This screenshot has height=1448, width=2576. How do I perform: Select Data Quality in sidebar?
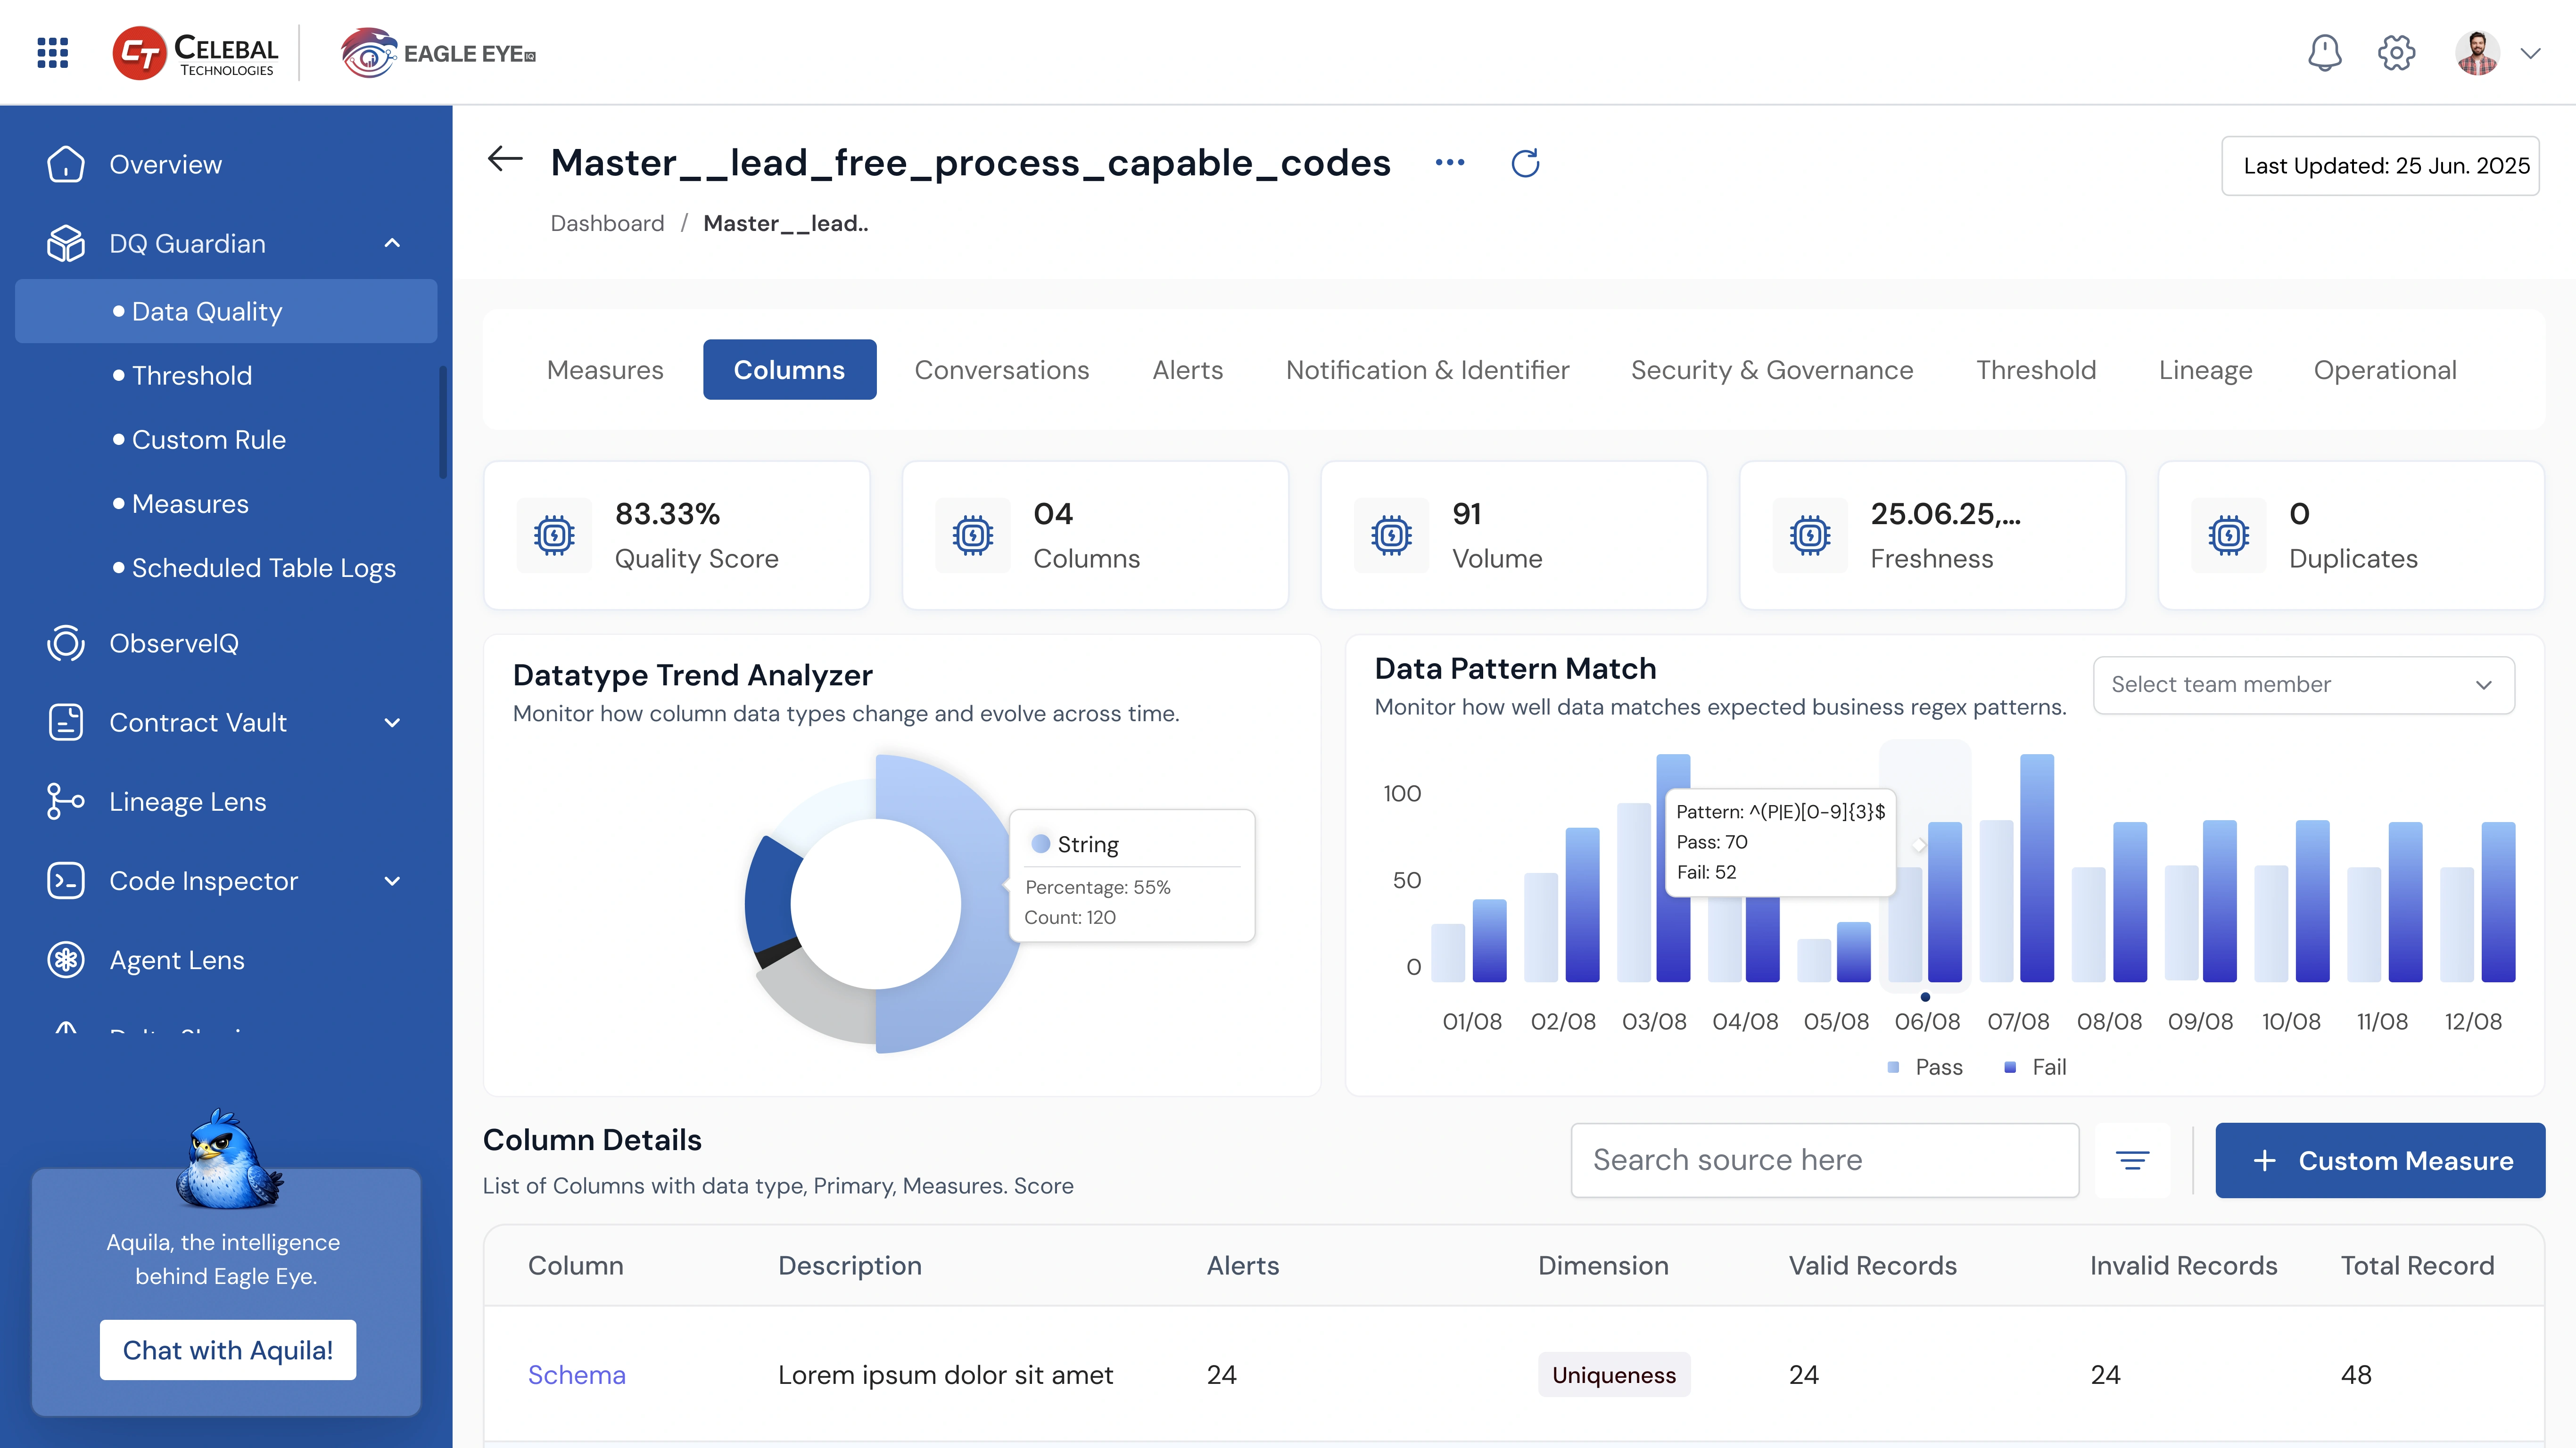click(x=226, y=311)
